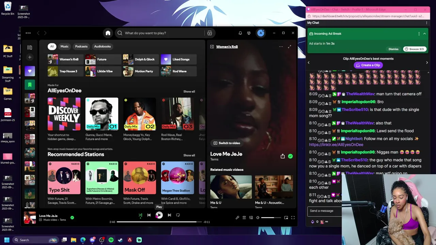Select the All filter chip
Screen dimensions: 436x245
(52, 46)
